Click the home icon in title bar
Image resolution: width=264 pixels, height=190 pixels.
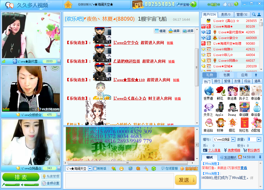(68, 4)
